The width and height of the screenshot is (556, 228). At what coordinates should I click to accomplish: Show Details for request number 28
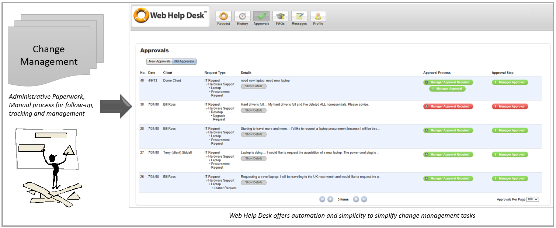(x=254, y=134)
